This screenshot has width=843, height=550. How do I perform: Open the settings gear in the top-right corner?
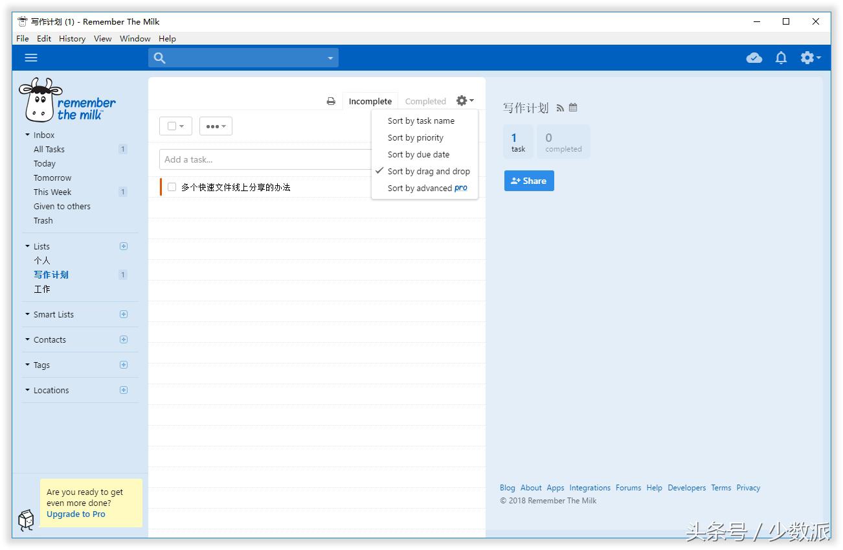[807, 58]
